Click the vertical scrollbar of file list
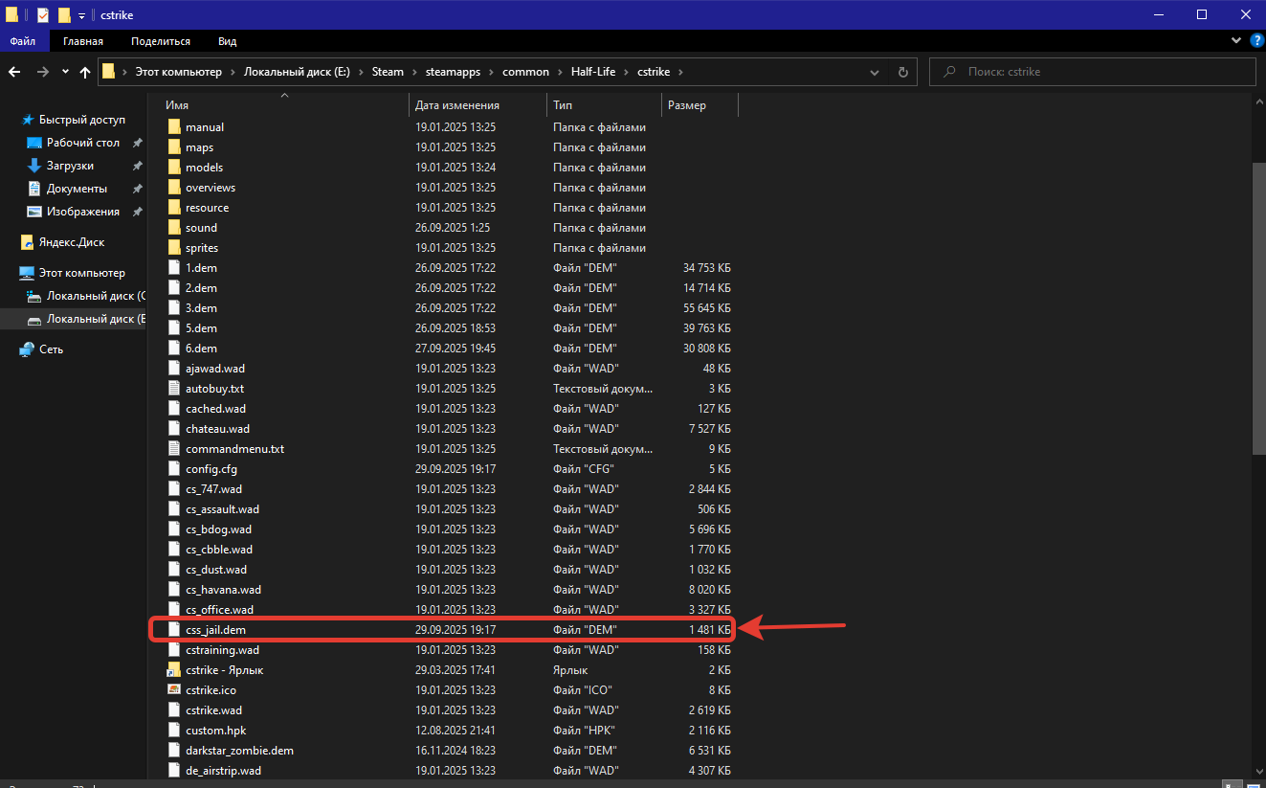The image size is (1266, 788). tap(1258, 306)
